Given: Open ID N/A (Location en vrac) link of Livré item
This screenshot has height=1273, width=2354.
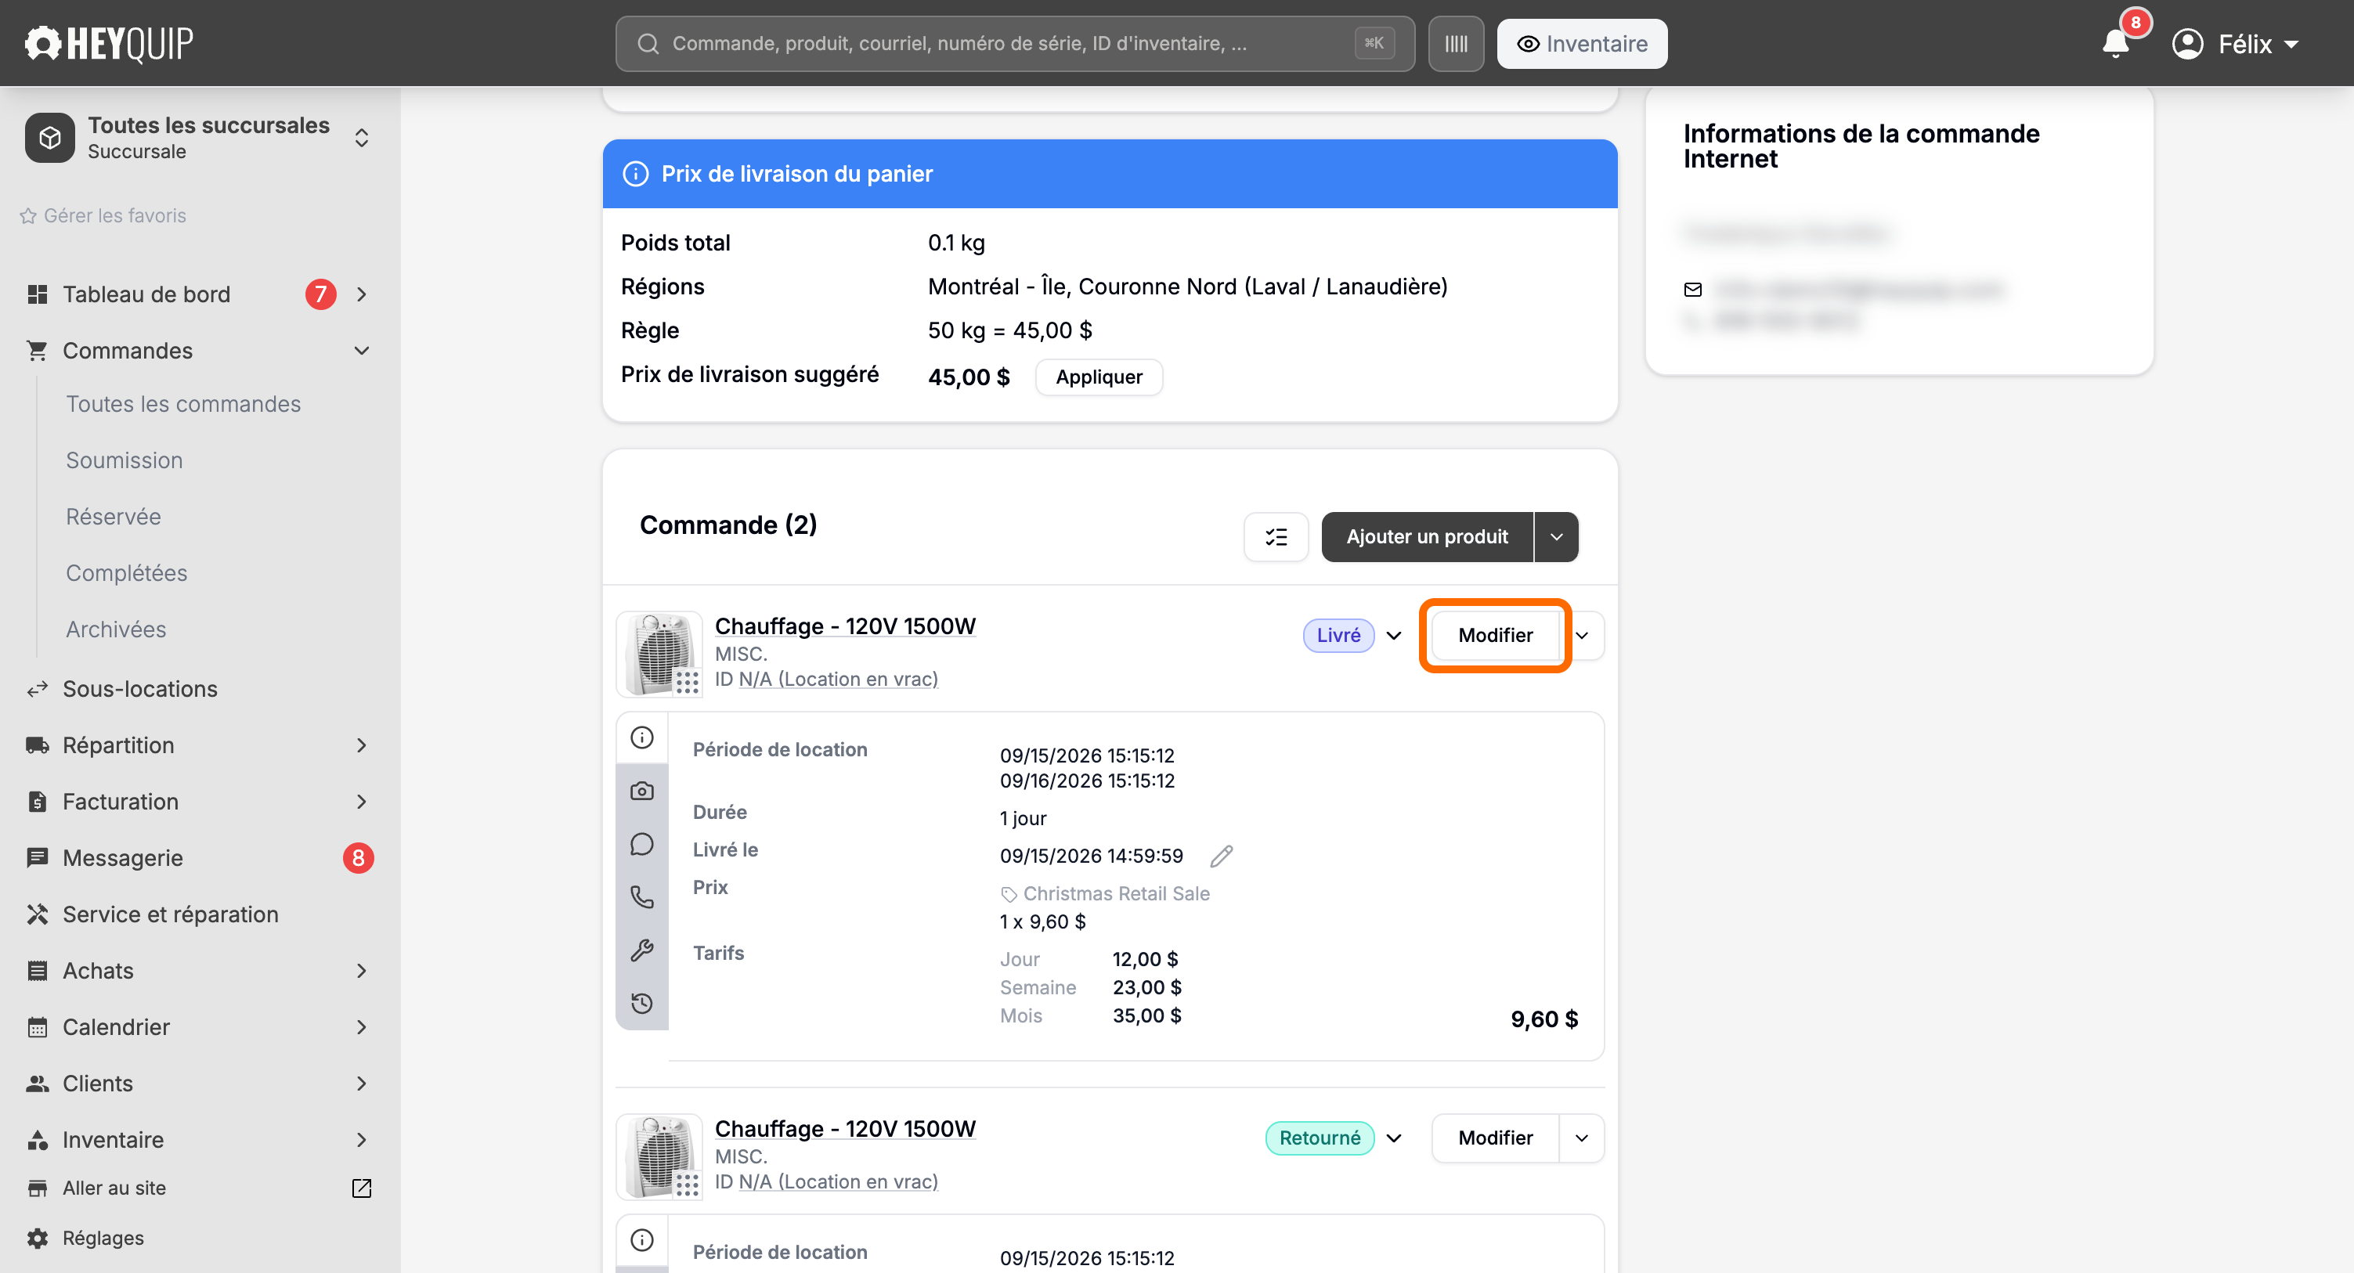Looking at the screenshot, I should tap(839, 679).
